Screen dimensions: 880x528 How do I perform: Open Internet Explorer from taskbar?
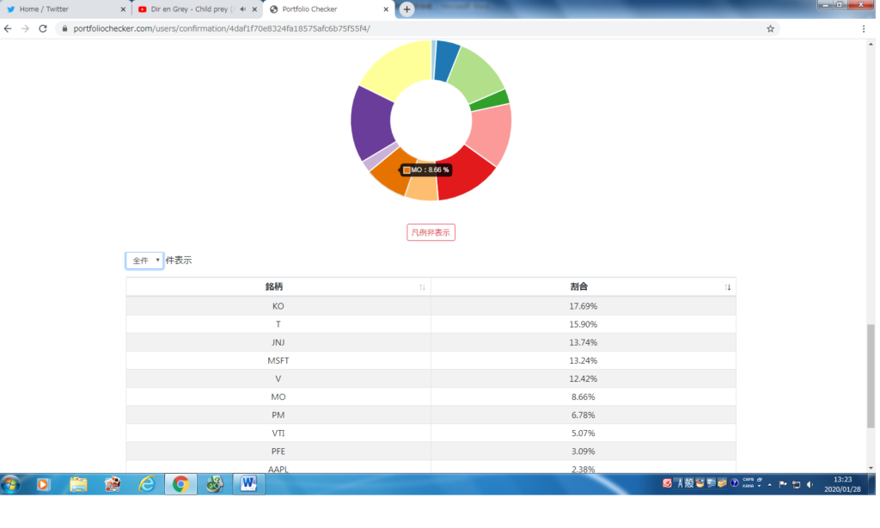[147, 484]
